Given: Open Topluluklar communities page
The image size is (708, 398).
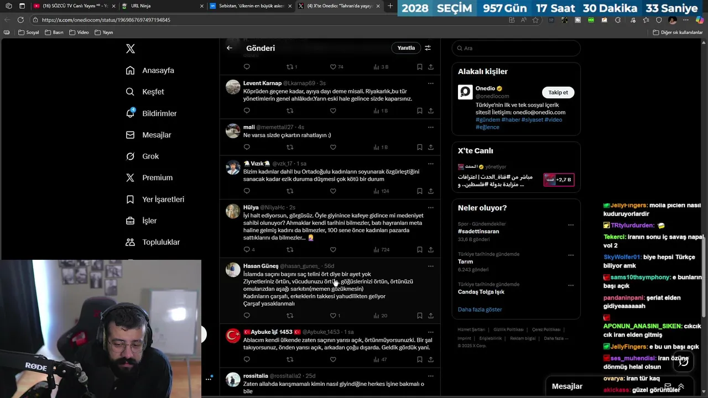Looking at the screenshot, I should coord(153,242).
